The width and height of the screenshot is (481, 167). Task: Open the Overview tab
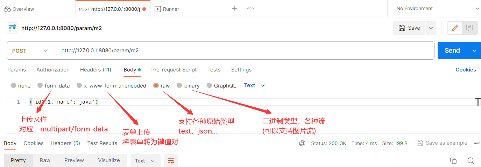coord(19,9)
